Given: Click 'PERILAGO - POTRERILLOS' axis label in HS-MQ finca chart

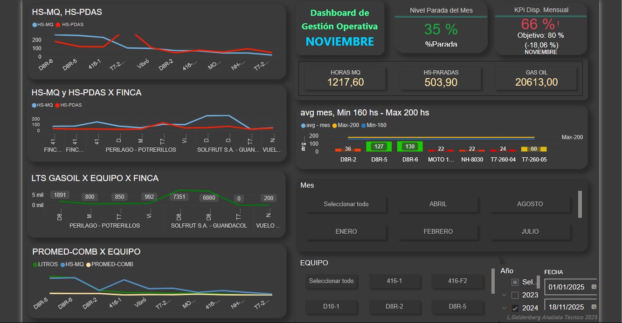Looking at the screenshot, I should click(x=141, y=150).
